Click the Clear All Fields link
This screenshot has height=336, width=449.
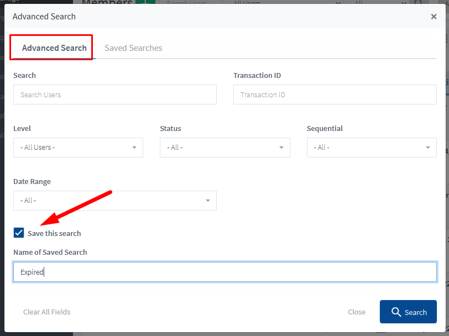click(47, 312)
